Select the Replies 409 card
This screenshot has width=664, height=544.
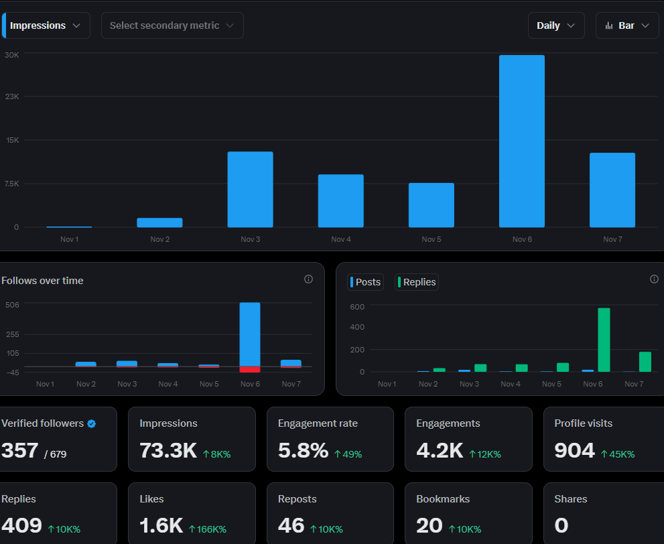58,513
